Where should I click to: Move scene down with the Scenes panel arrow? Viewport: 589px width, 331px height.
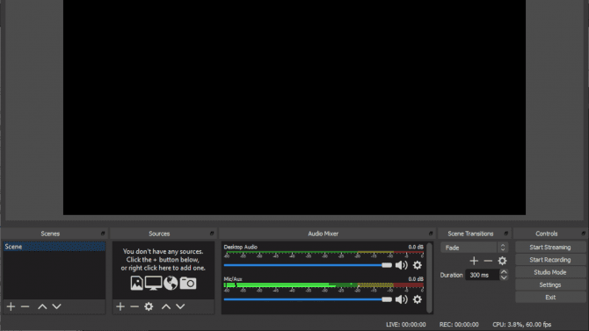pos(56,306)
